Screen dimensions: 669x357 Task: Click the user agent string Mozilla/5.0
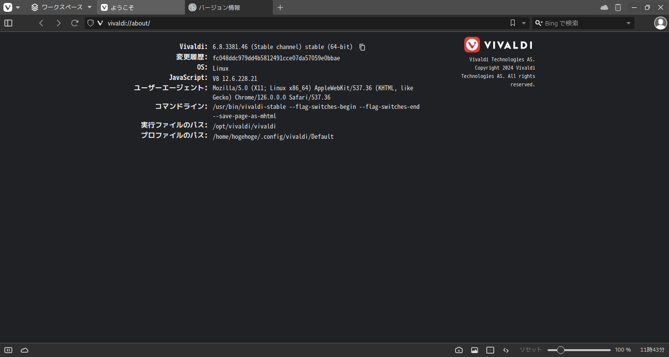click(313, 93)
